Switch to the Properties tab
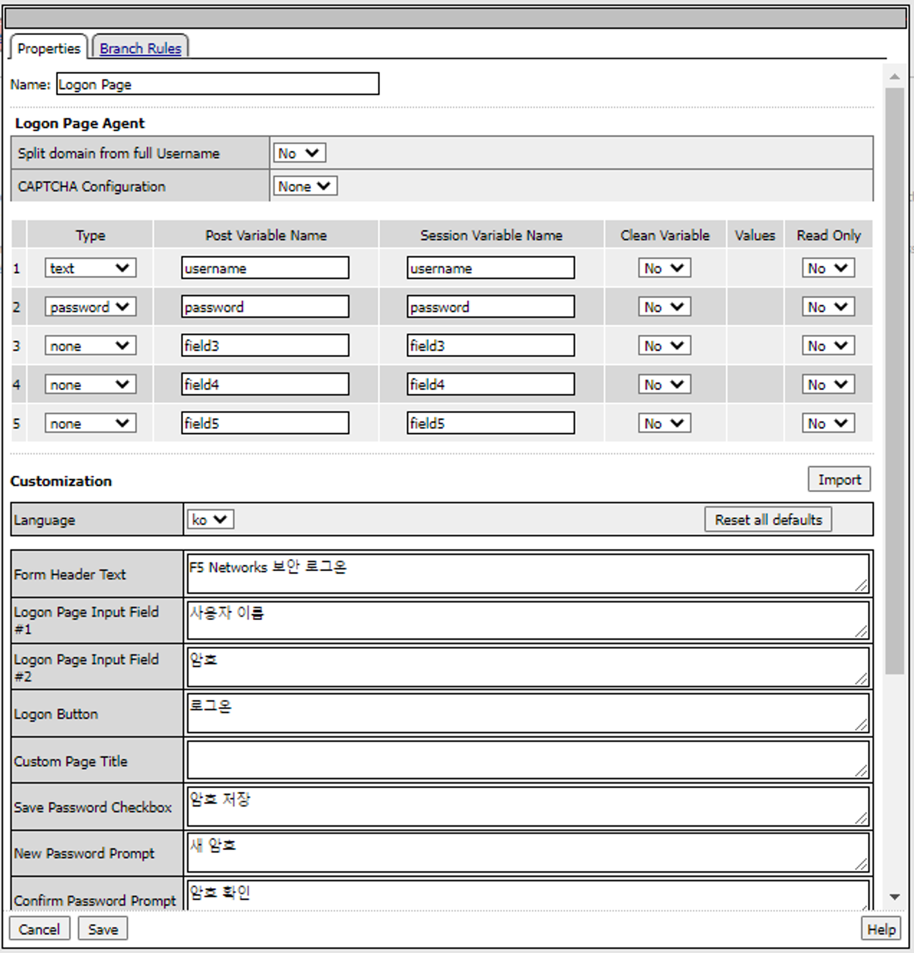Screen dimensions: 914x953 tap(48, 48)
